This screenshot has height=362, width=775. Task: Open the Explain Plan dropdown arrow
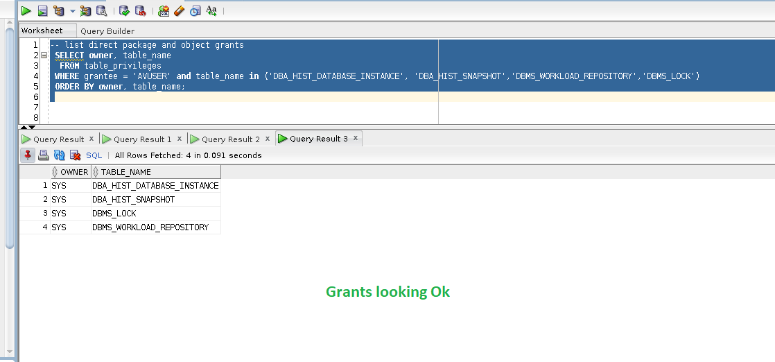(x=73, y=11)
